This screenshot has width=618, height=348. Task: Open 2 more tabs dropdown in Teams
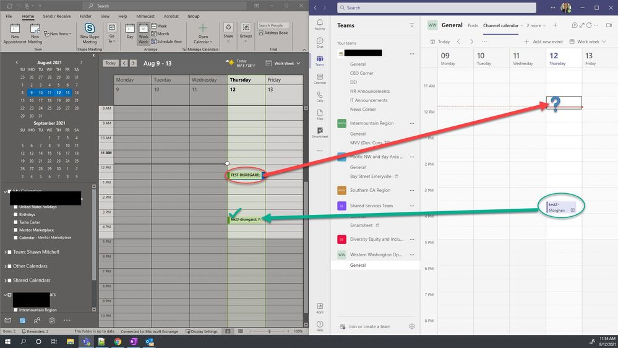pyautogui.click(x=536, y=25)
